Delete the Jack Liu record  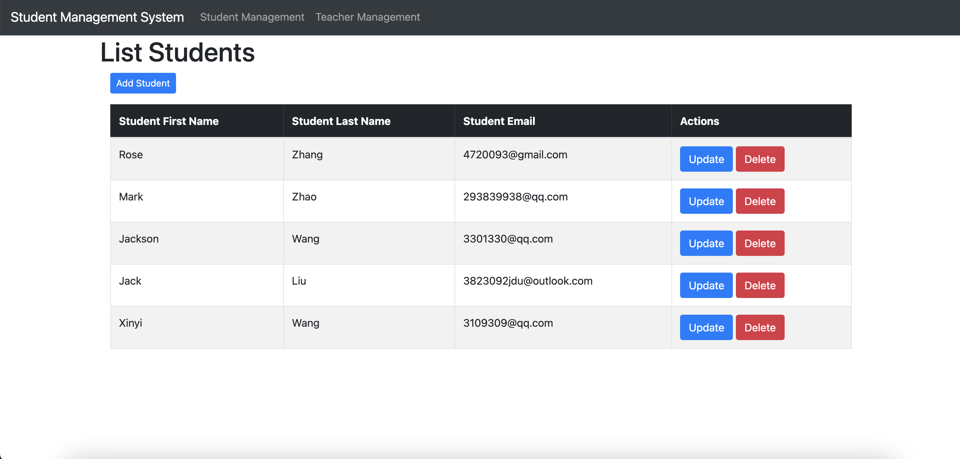tap(760, 285)
